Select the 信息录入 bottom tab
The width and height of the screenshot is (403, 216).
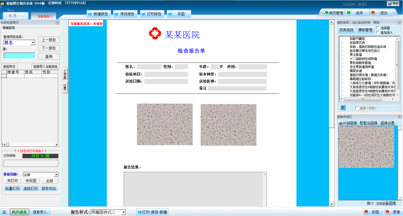[x=40, y=212]
